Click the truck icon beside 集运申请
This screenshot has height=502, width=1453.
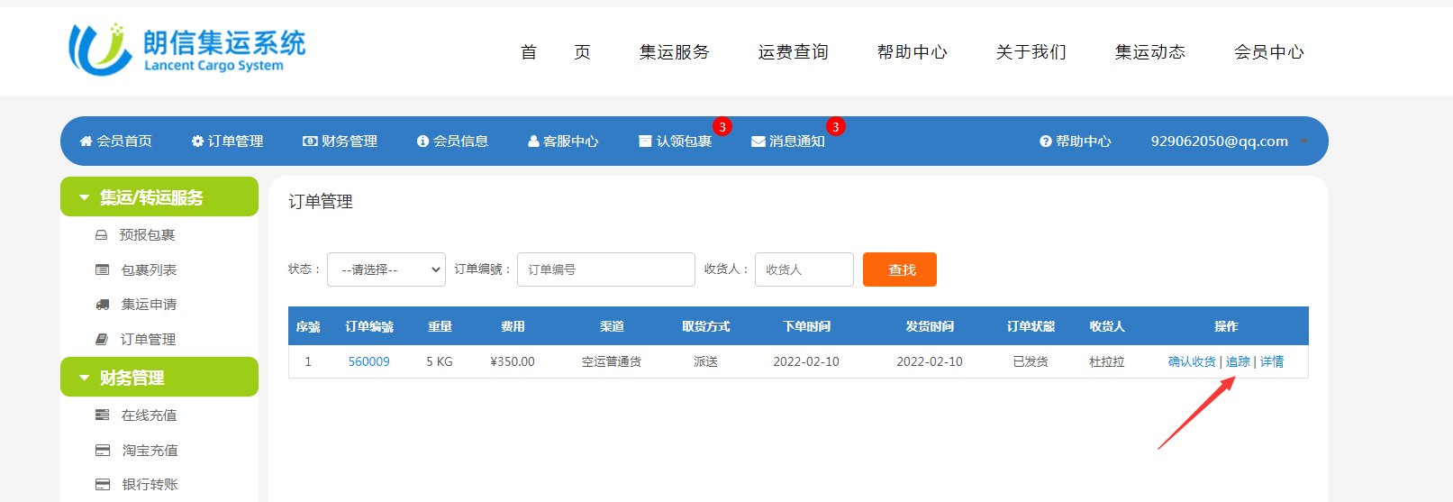coord(103,305)
